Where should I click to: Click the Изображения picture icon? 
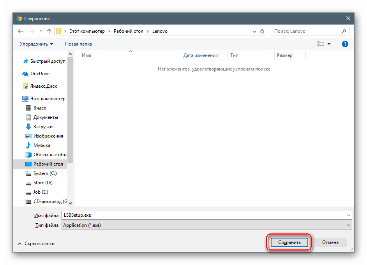28,136
